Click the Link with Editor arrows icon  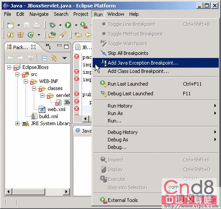[54, 58]
